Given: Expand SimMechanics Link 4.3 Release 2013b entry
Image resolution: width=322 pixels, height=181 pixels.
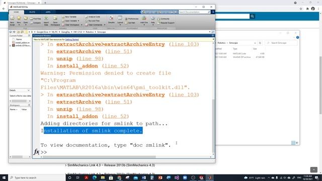Looking at the screenshot, I should click(110, 165).
